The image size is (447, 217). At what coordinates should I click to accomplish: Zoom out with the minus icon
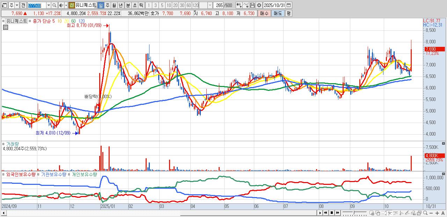pyautogui.click(x=431, y=213)
